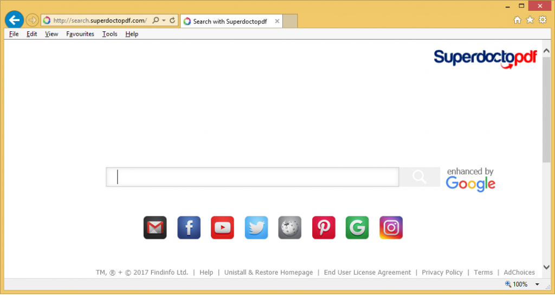Go back with the browser back arrow
This screenshot has width=555, height=306.
click(x=14, y=20)
